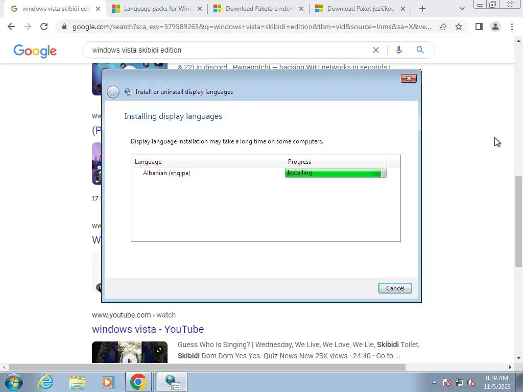This screenshot has width=523, height=392.
Task: Click the Google search input field
Action: [230, 50]
